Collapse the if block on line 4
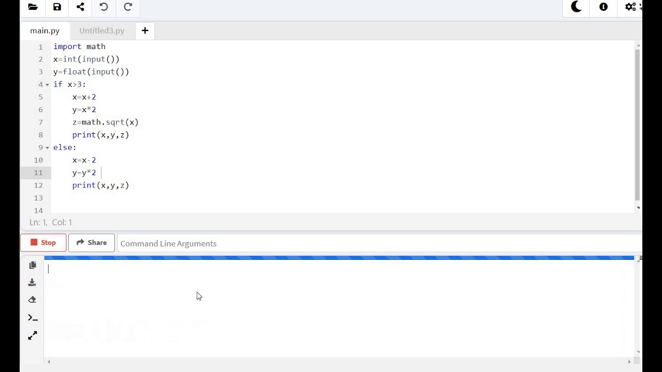 click(48, 85)
